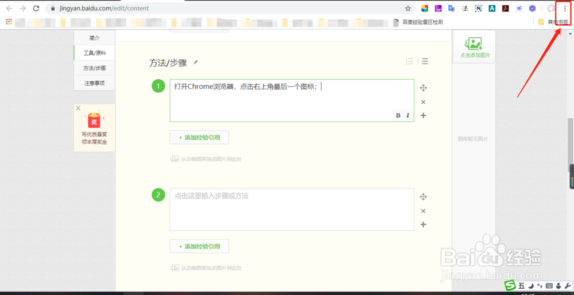Open the 其他书签 bookmarks folder

pyautogui.click(x=553, y=22)
